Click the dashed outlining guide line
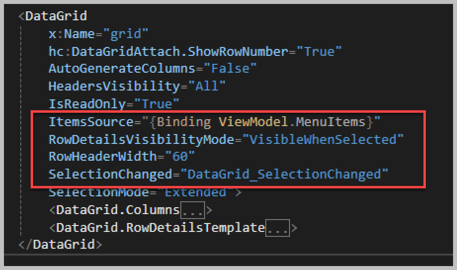 [x=21, y=131]
